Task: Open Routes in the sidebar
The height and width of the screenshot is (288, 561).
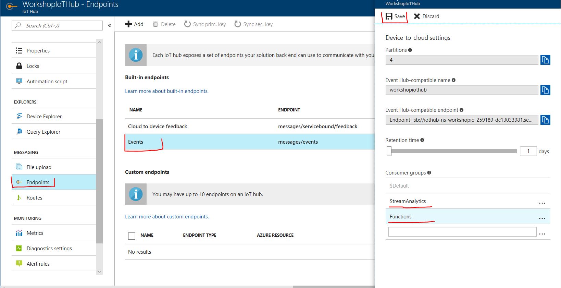Action: [x=54, y=197]
